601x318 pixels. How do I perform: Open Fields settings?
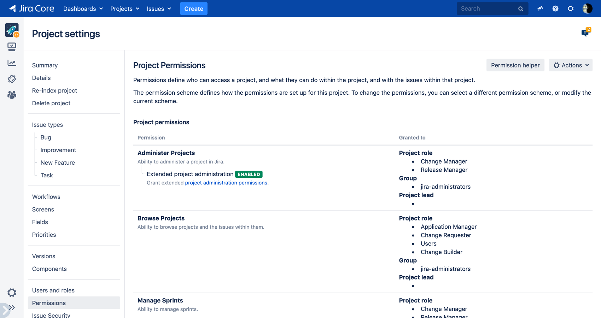point(40,222)
